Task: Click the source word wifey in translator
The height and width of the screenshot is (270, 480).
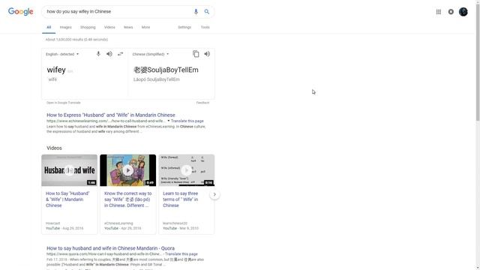Action: point(56,70)
